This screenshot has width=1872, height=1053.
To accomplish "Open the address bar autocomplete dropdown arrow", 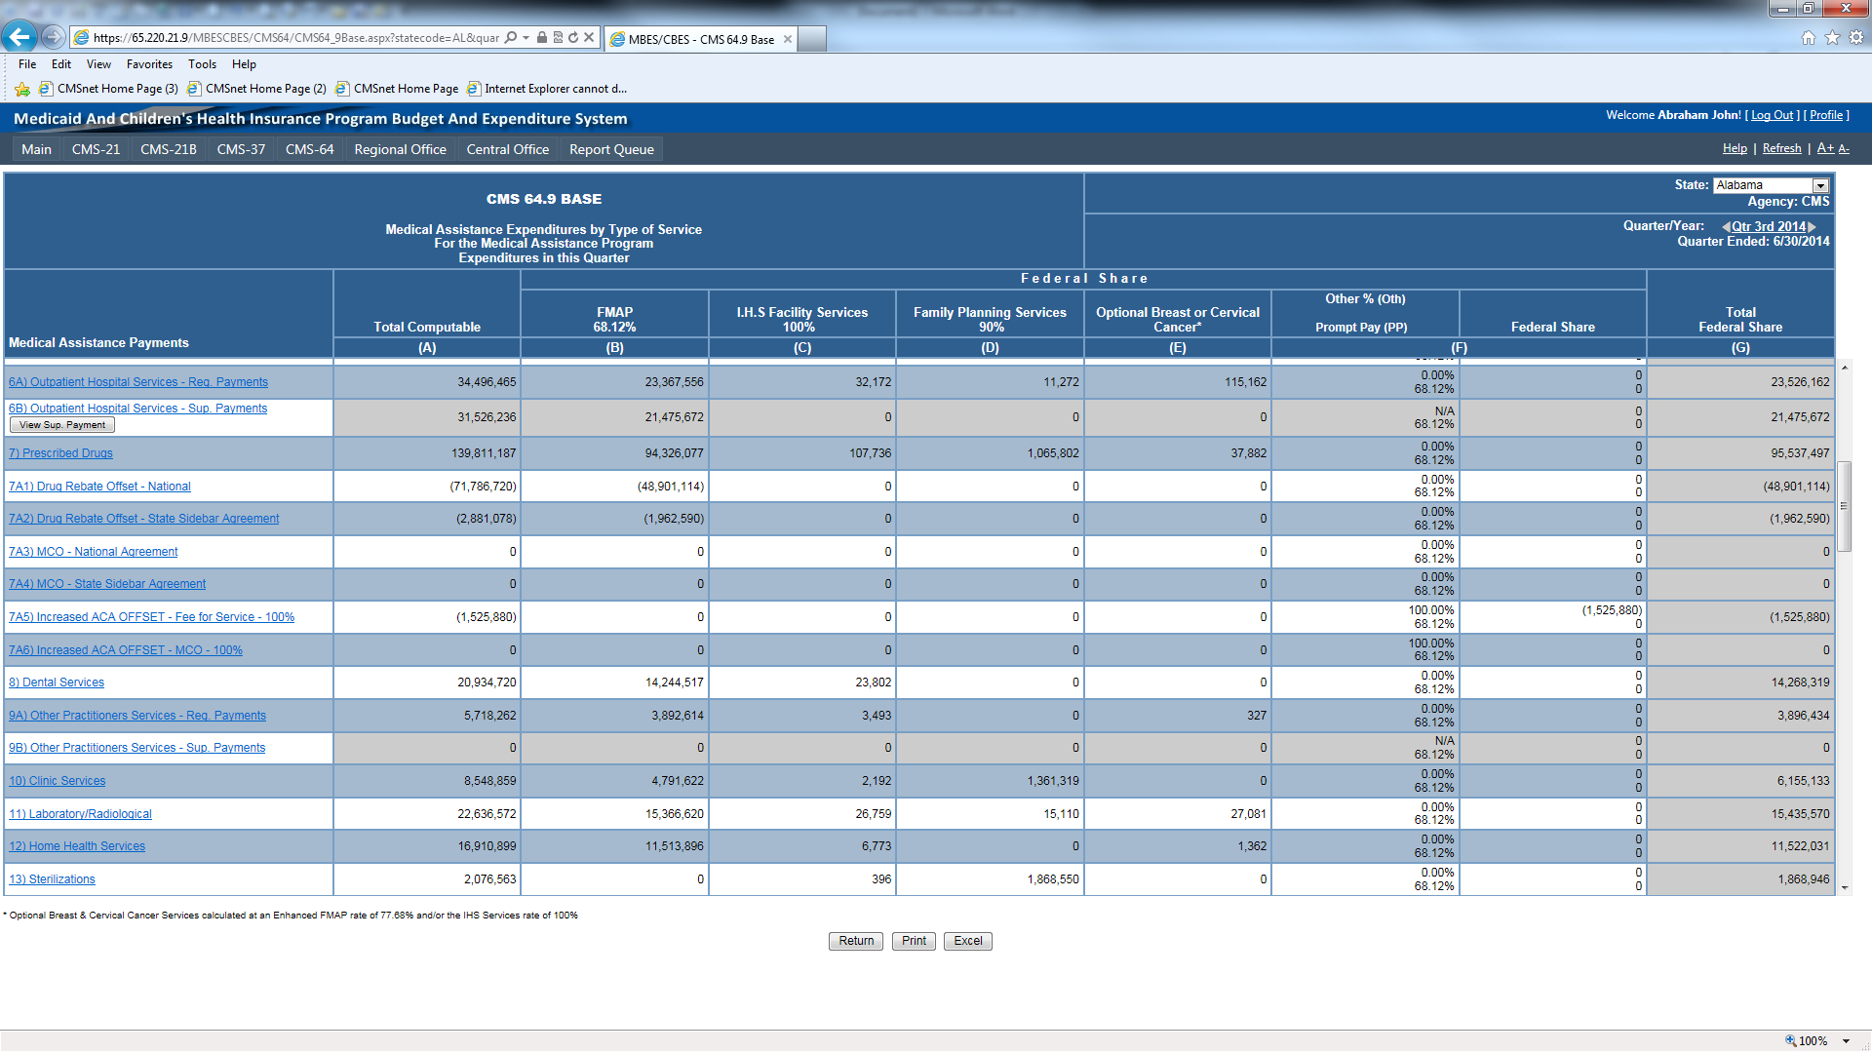I will [x=526, y=38].
